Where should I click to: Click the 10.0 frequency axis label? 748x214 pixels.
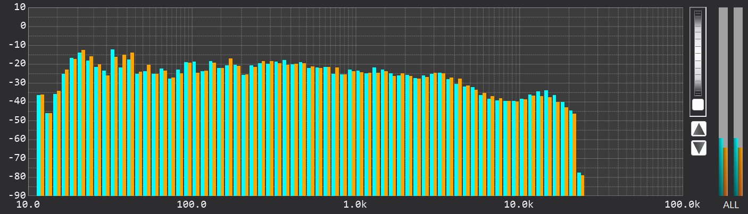(x=29, y=204)
